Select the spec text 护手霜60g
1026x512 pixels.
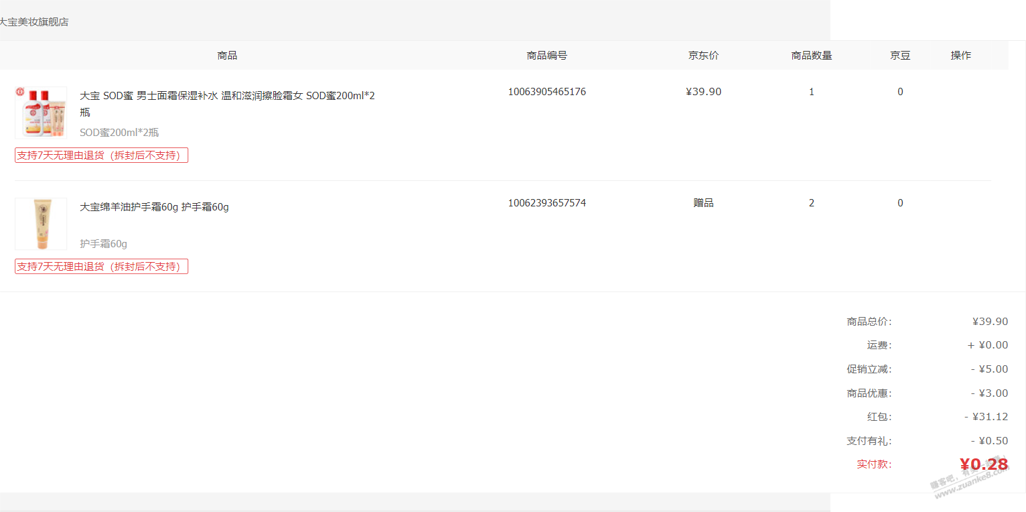[103, 244]
